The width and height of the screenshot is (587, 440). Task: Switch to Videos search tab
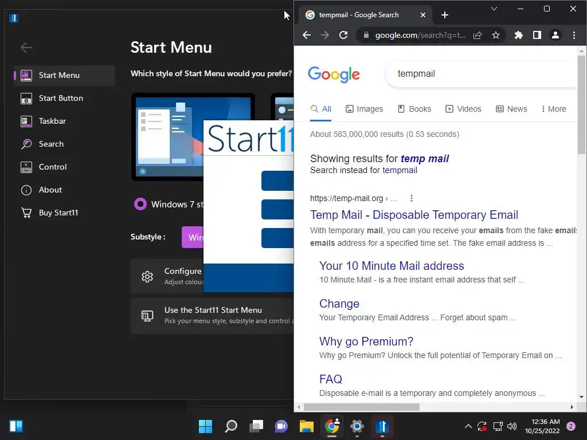463,109
